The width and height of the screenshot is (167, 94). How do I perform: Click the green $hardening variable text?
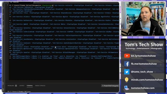point(47,5)
